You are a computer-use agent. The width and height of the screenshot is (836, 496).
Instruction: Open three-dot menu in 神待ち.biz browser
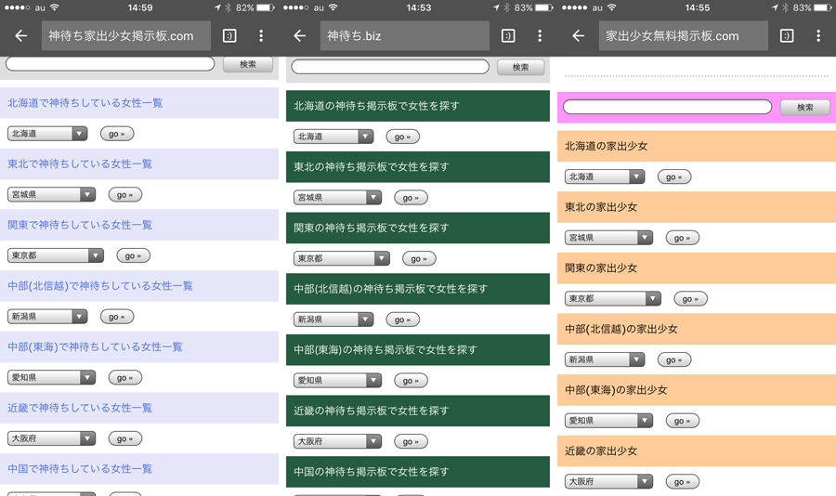(540, 35)
